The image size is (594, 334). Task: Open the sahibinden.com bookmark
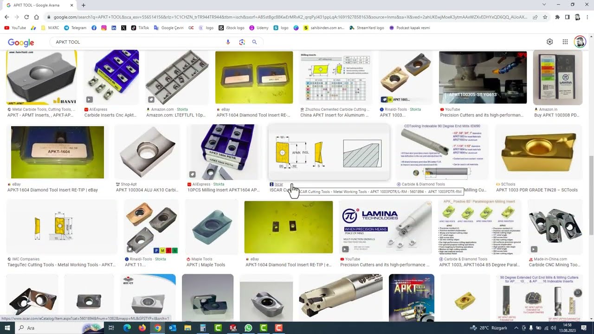324,28
